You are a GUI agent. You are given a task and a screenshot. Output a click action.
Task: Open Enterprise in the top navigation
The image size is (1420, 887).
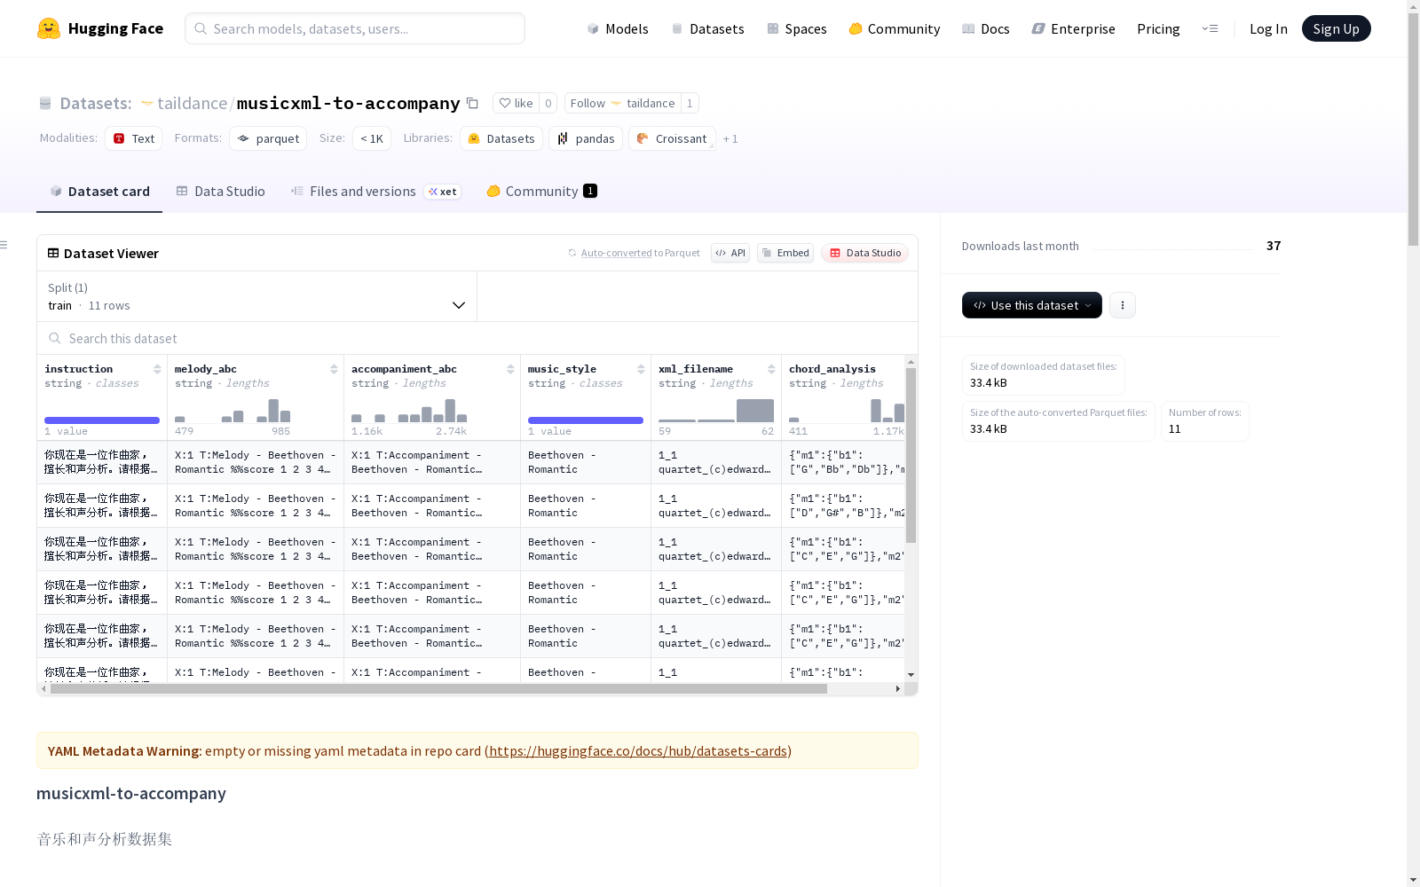coord(1073,28)
